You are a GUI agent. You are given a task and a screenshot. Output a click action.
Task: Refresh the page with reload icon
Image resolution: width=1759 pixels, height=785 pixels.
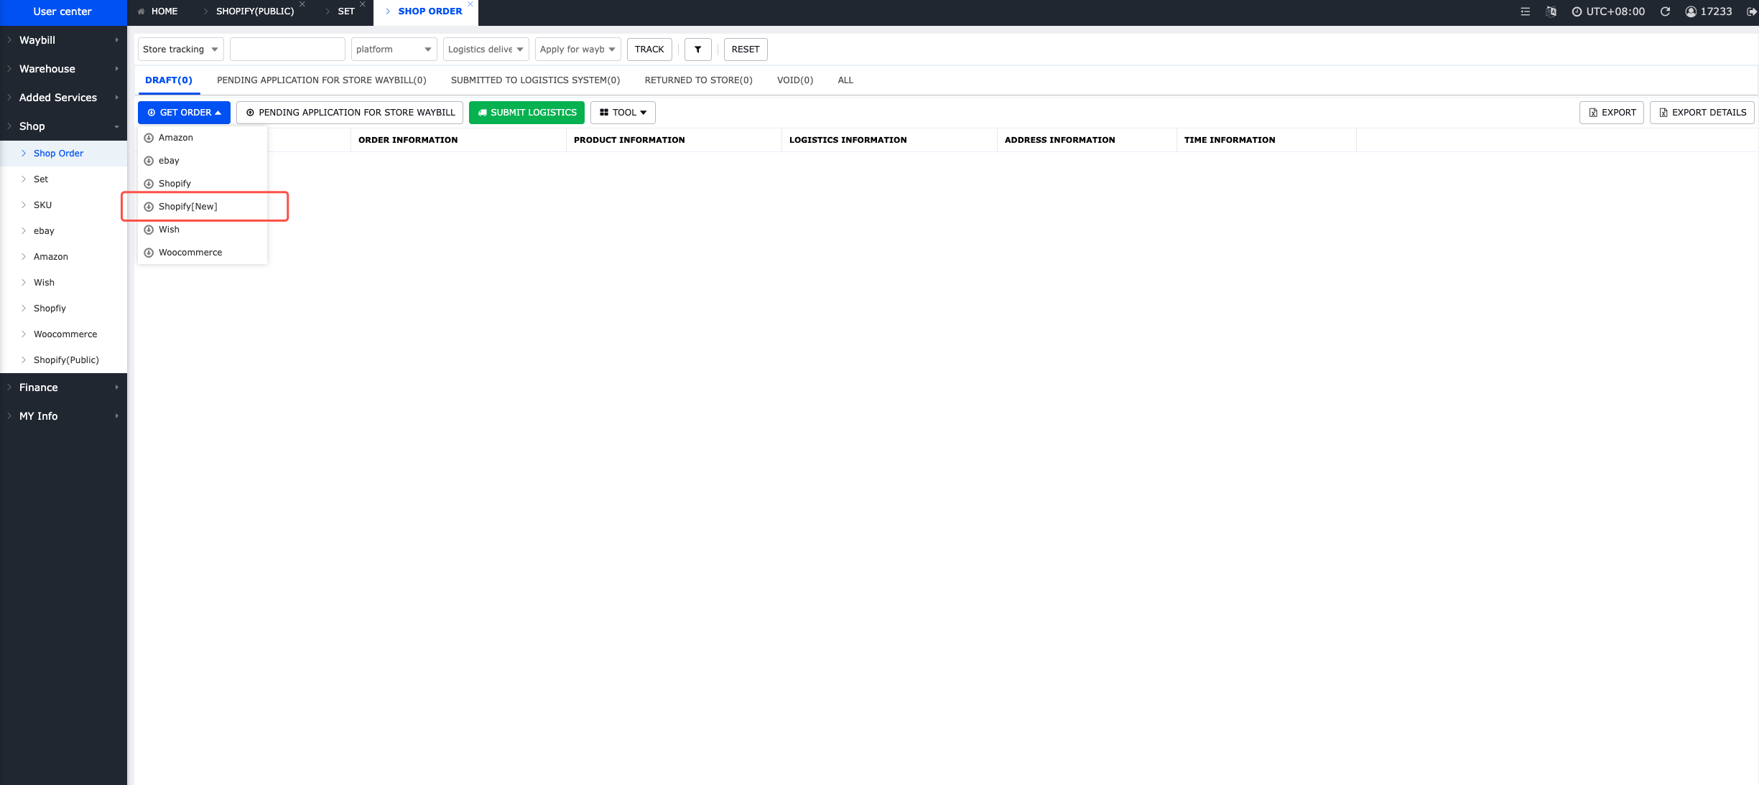[x=1666, y=11]
